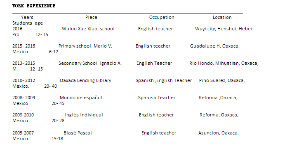Click the Location column header

click(222, 17)
